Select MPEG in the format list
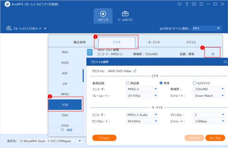Viewport: 228px width, 148px height. tap(65, 94)
